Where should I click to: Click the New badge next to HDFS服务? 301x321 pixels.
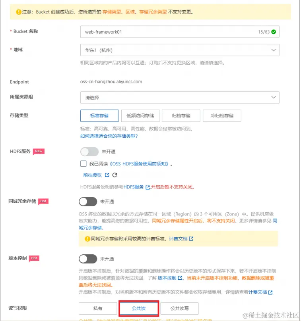(39, 151)
